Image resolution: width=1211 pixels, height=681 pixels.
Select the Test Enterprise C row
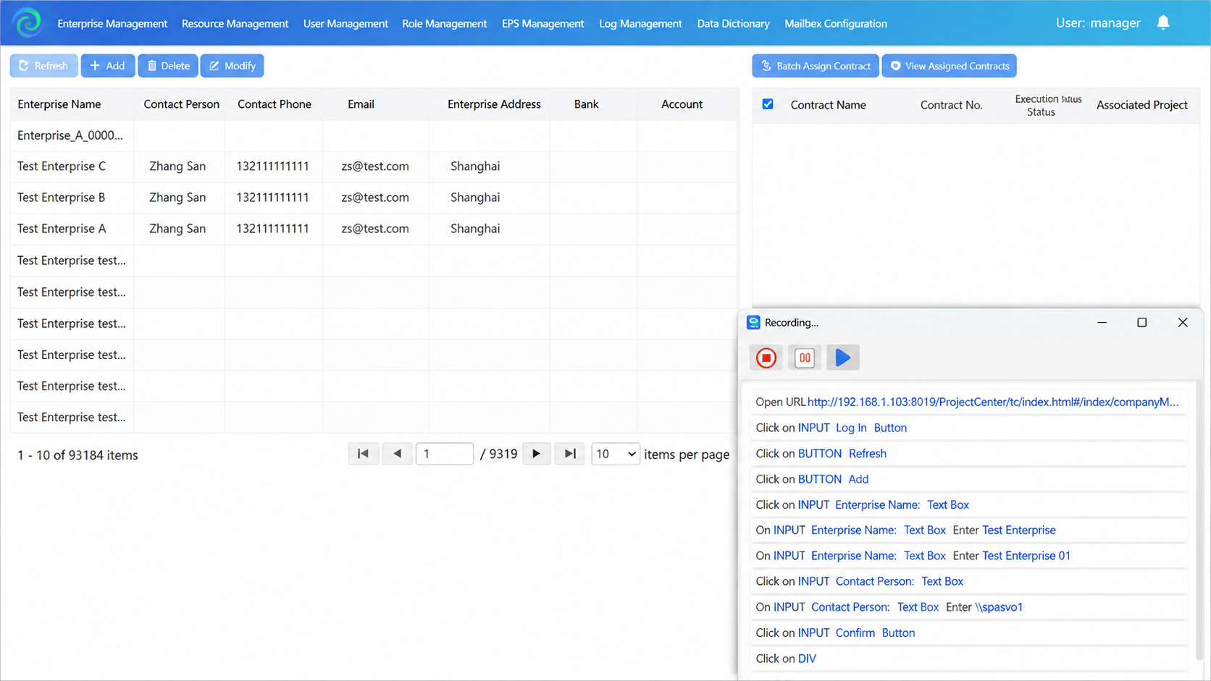pos(374,166)
